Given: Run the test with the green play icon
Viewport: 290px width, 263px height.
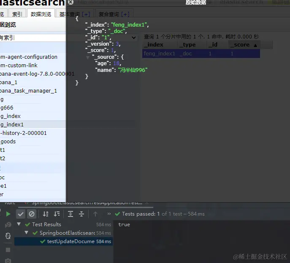Looking at the screenshot, I should pos(8,214).
